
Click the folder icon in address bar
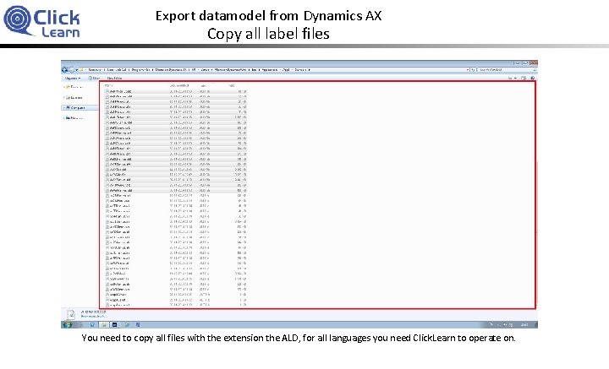(x=81, y=70)
